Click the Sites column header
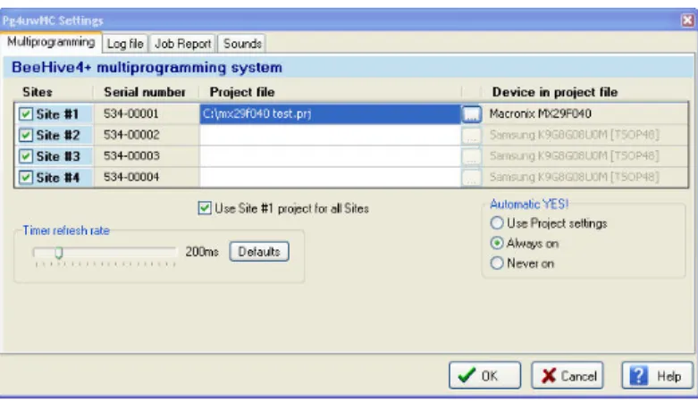Image resolution: width=698 pixels, height=401 pixels. click(38, 92)
